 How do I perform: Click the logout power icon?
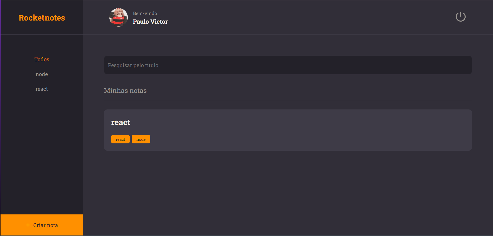point(460,17)
